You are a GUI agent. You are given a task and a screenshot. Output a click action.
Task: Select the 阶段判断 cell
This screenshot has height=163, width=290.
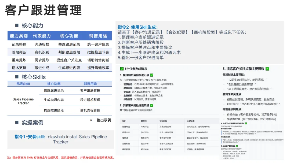point(19,52)
